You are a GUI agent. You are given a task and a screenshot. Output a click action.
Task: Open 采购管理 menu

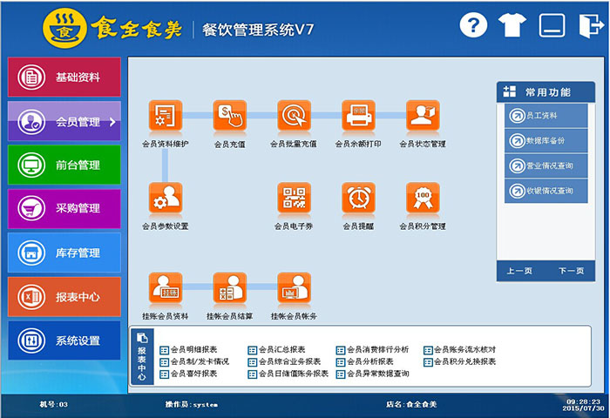click(64, 208)
